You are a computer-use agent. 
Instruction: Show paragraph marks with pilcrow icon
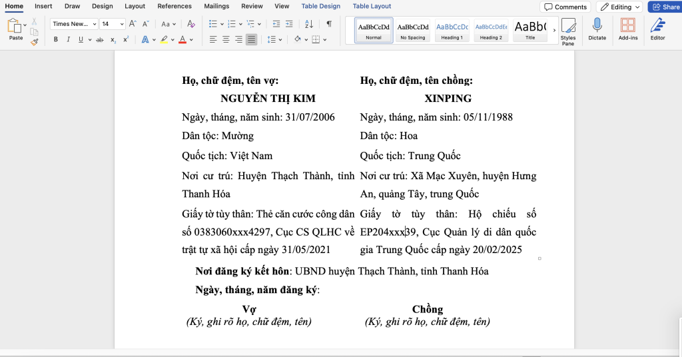coord(329,24)
